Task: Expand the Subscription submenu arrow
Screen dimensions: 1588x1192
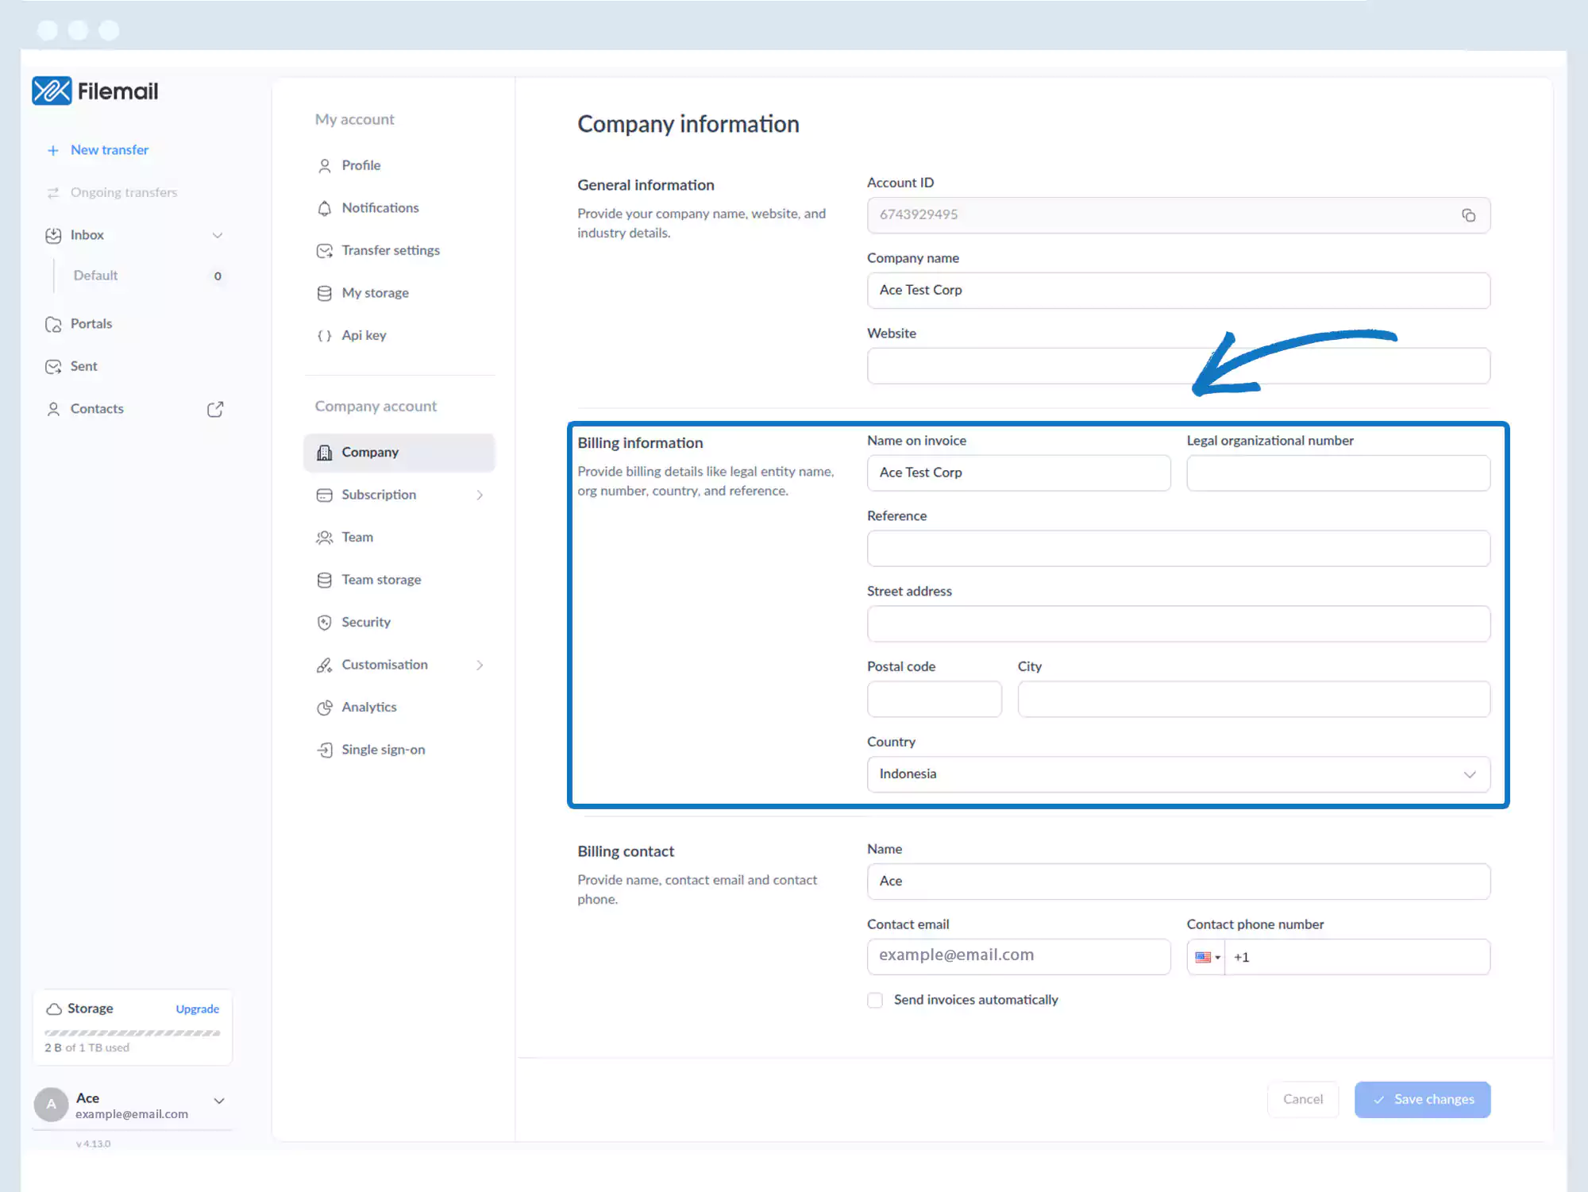Action: [x=480, y=495]
